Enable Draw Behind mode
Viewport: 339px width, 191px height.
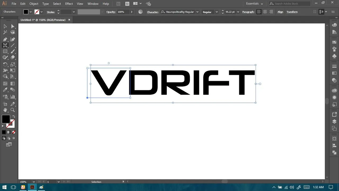[x=9, y=138]
